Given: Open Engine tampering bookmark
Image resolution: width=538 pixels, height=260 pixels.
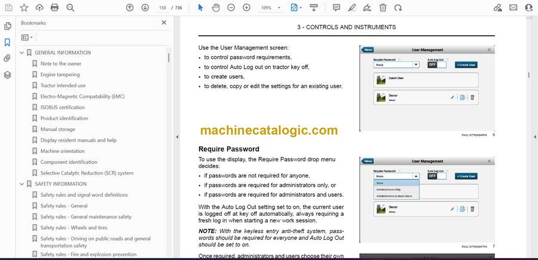Looking at the screenshot, I should 60,75.
